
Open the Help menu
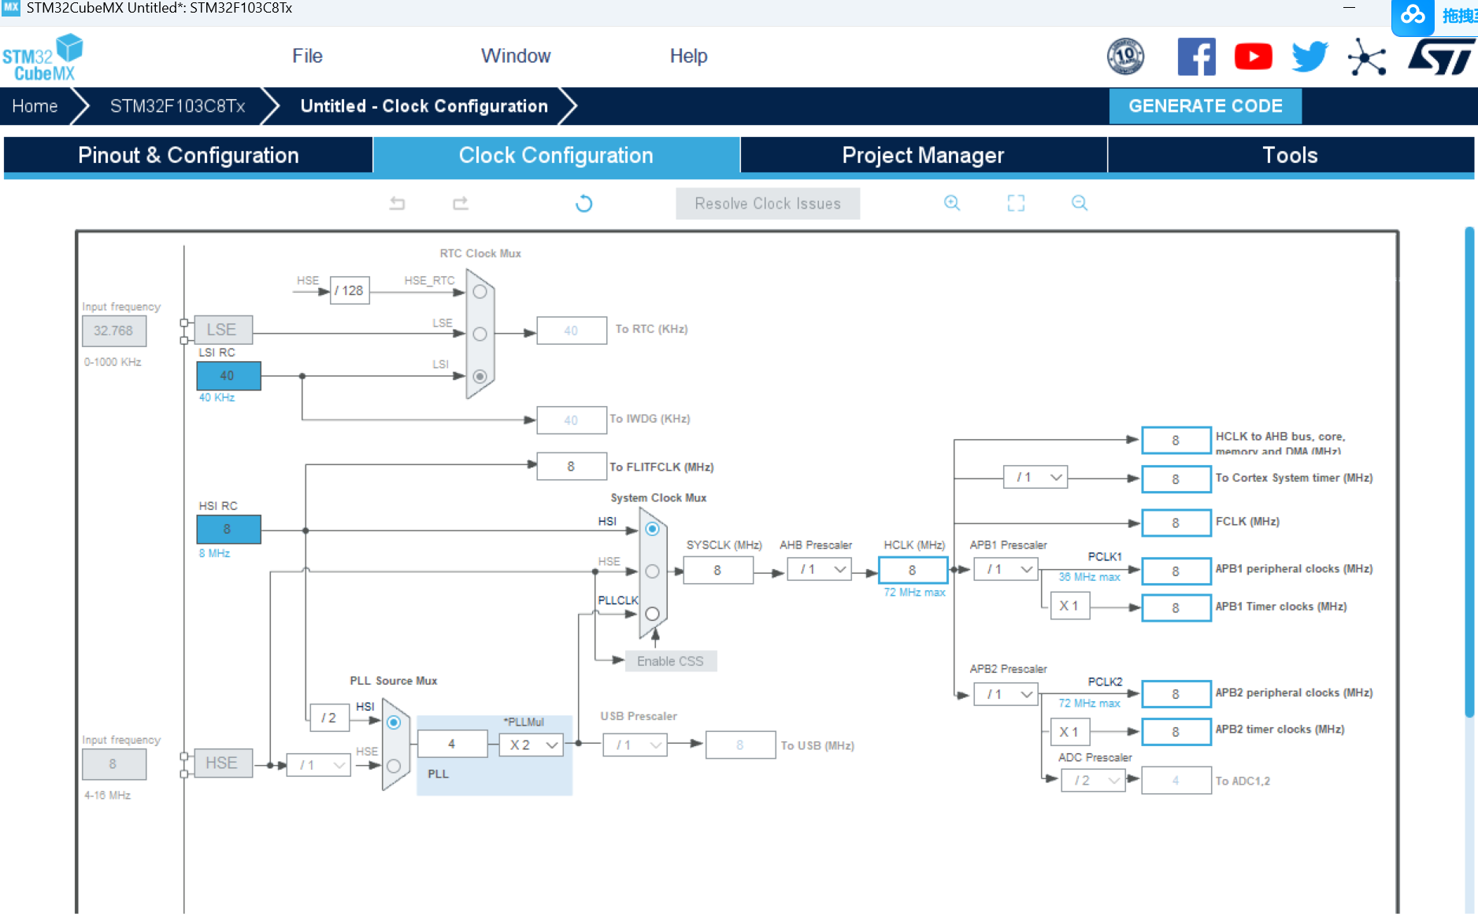click(689, 56)
